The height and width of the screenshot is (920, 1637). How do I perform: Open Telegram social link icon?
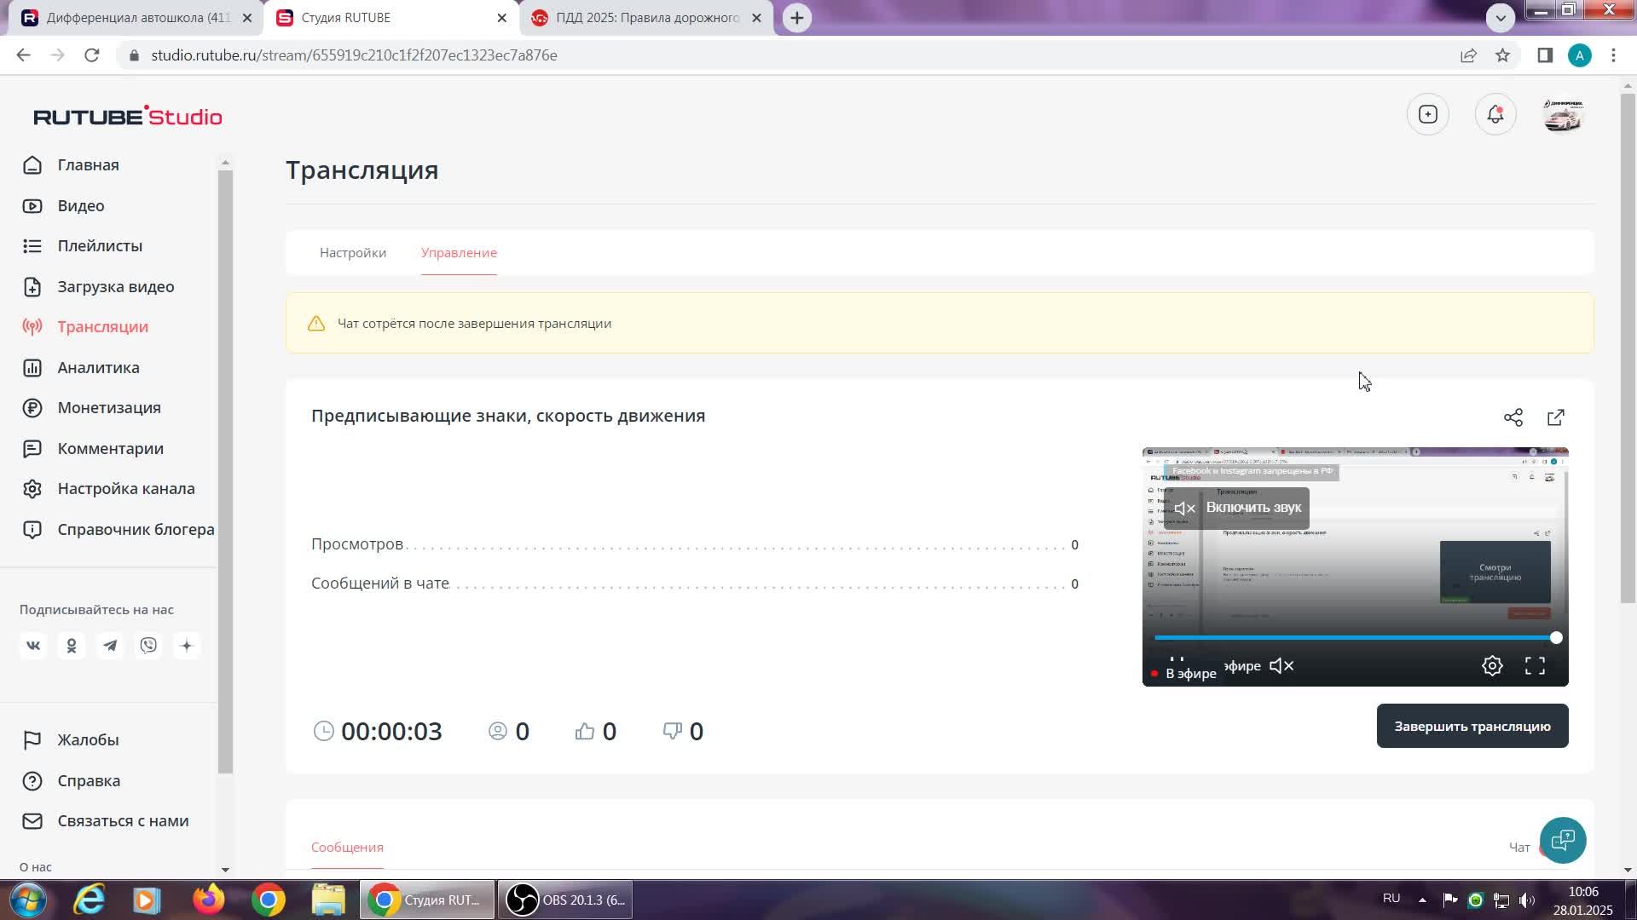pos(110,646)
